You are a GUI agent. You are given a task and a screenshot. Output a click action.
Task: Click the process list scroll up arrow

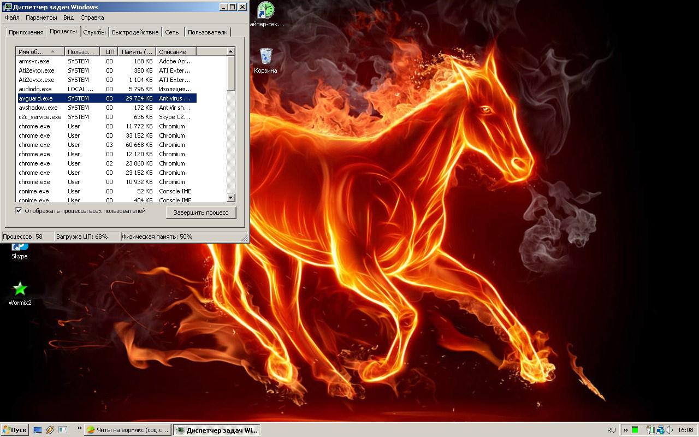tap(231, 51)
